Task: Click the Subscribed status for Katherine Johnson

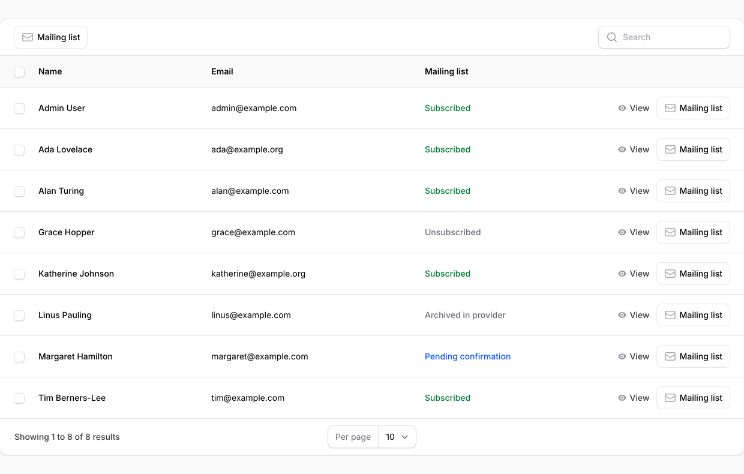Action: (x=448, y=274)
